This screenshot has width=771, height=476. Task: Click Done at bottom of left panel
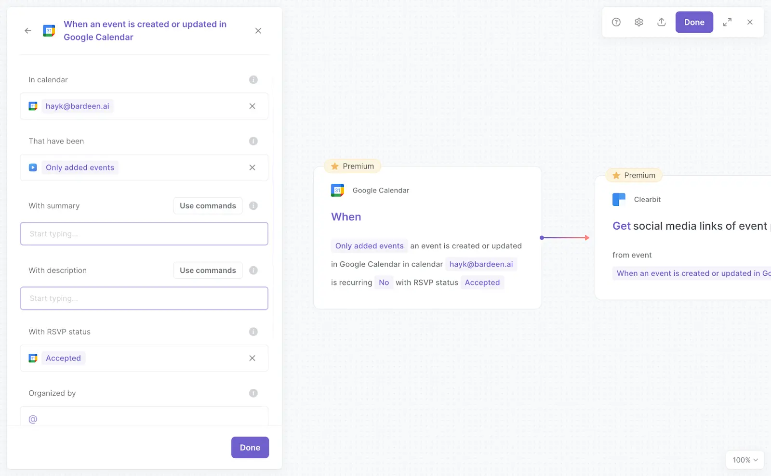[250, 448]
